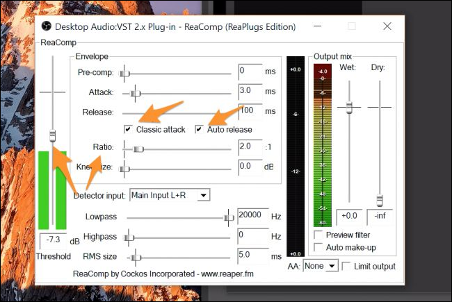
Task: Click the Attack slider handle
Action: tap(135, 94)
